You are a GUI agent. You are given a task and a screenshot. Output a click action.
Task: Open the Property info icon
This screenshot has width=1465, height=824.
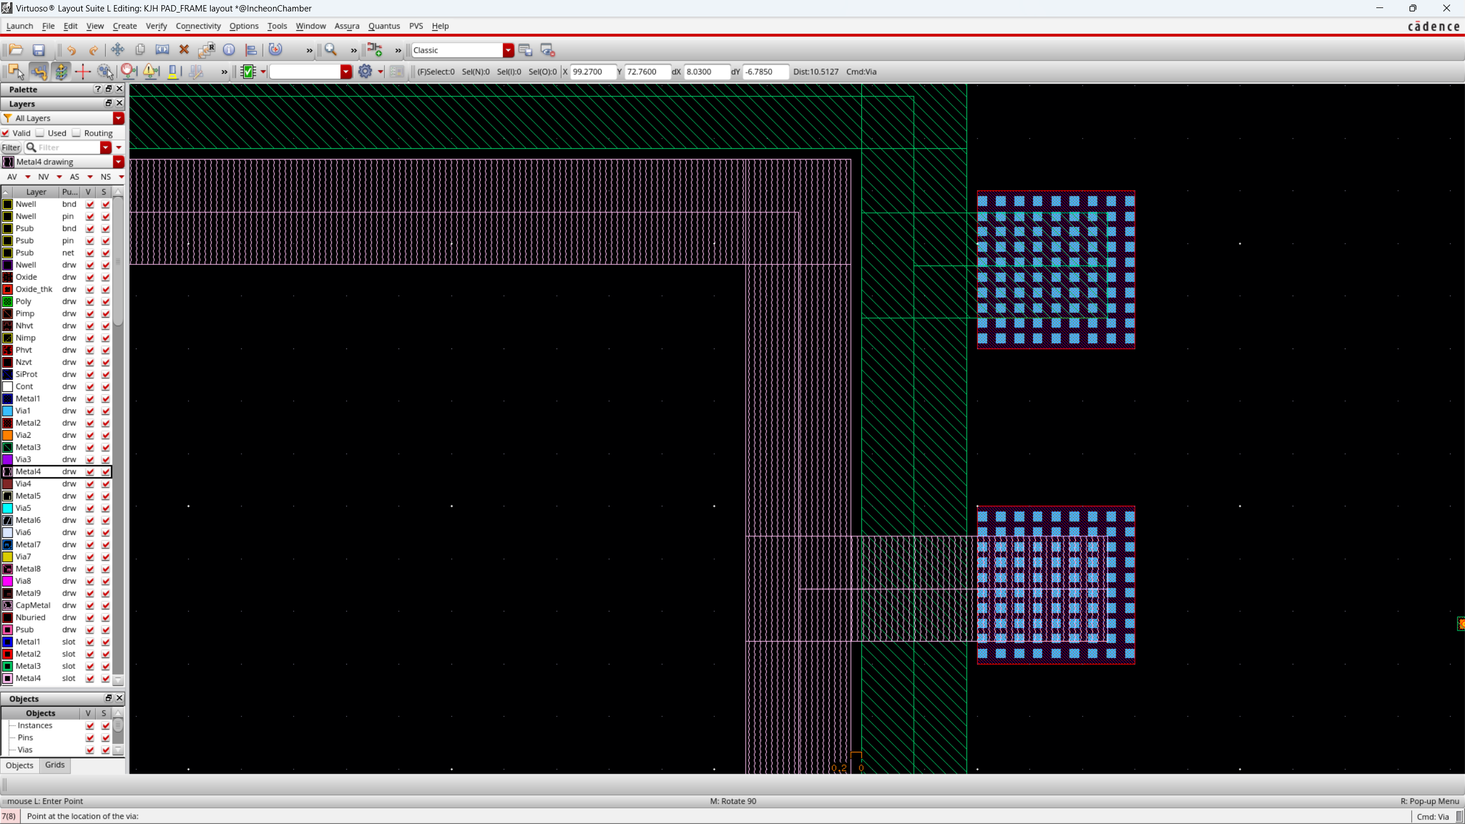(229, 50)
